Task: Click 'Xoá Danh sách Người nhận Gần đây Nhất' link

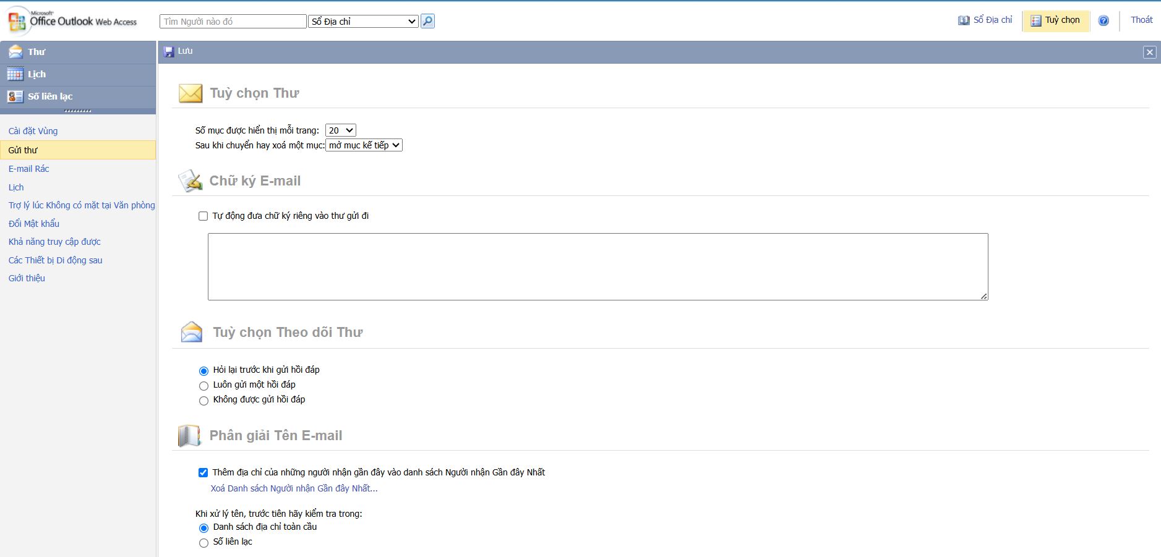Action: (294, 488)
